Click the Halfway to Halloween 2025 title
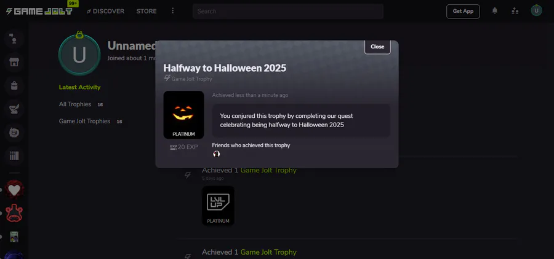 (225, 68)
